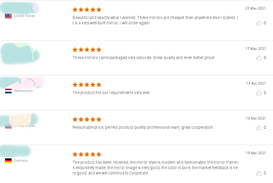Click thumbs-up on the 17 May 2021 review
The image size is (273, 183).
(x=259, y=58)
